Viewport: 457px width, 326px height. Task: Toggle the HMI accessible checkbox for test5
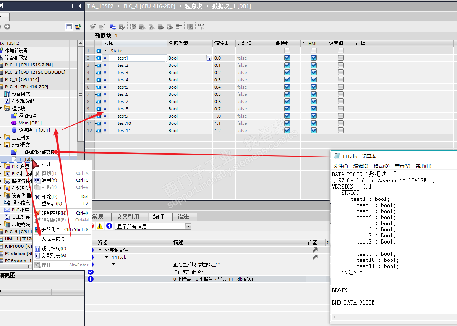pos(314,87)
